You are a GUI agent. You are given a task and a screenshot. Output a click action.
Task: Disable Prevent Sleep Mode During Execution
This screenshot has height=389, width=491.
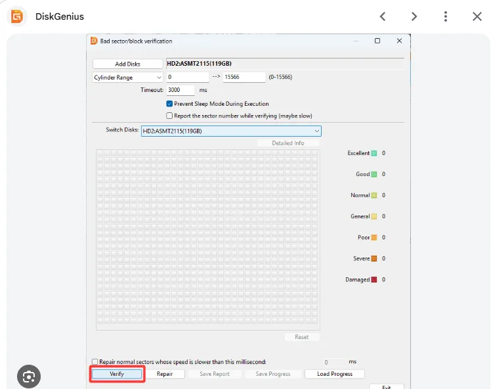[169, 103]
